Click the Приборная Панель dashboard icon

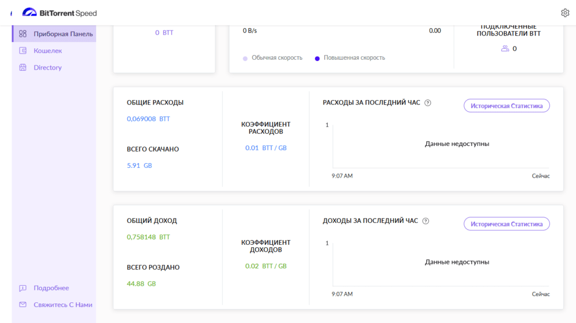[x=23, y=34]
